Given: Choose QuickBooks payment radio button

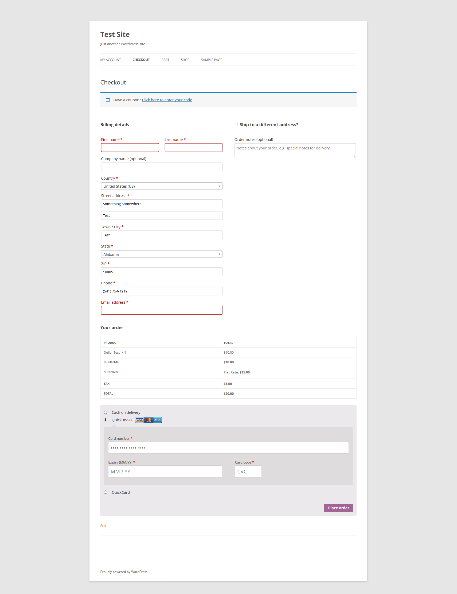Looking at the screenshot, I should pos(106,420).
